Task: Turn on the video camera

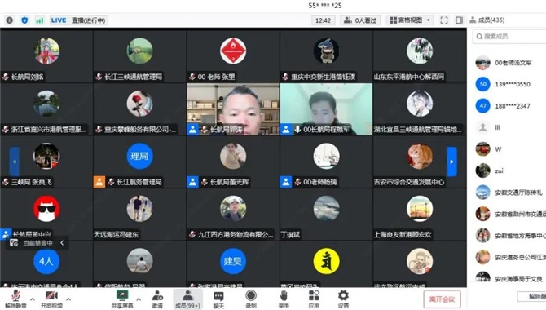Action: click(51, 299)
